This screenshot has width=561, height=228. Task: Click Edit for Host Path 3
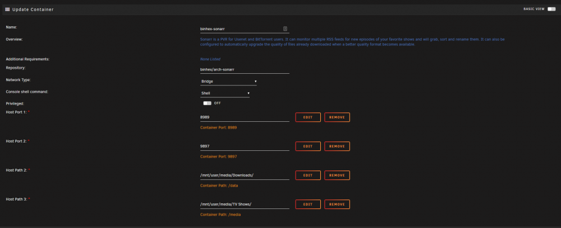307,204
